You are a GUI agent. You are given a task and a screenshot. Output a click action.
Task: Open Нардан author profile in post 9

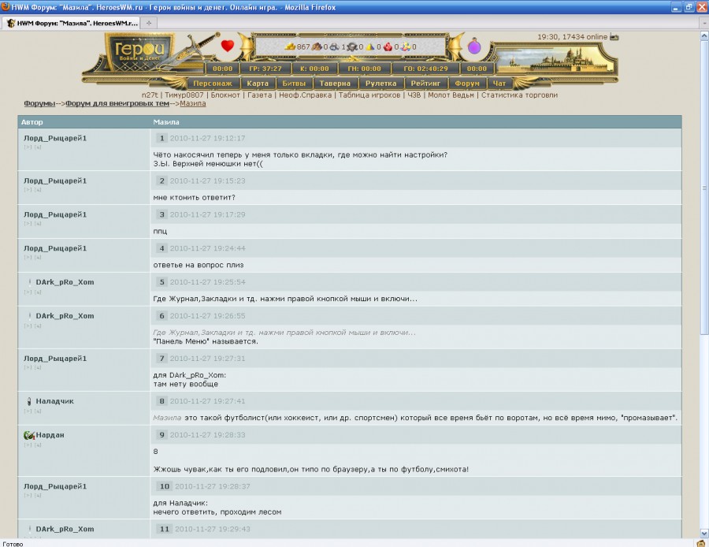(50, 435)
